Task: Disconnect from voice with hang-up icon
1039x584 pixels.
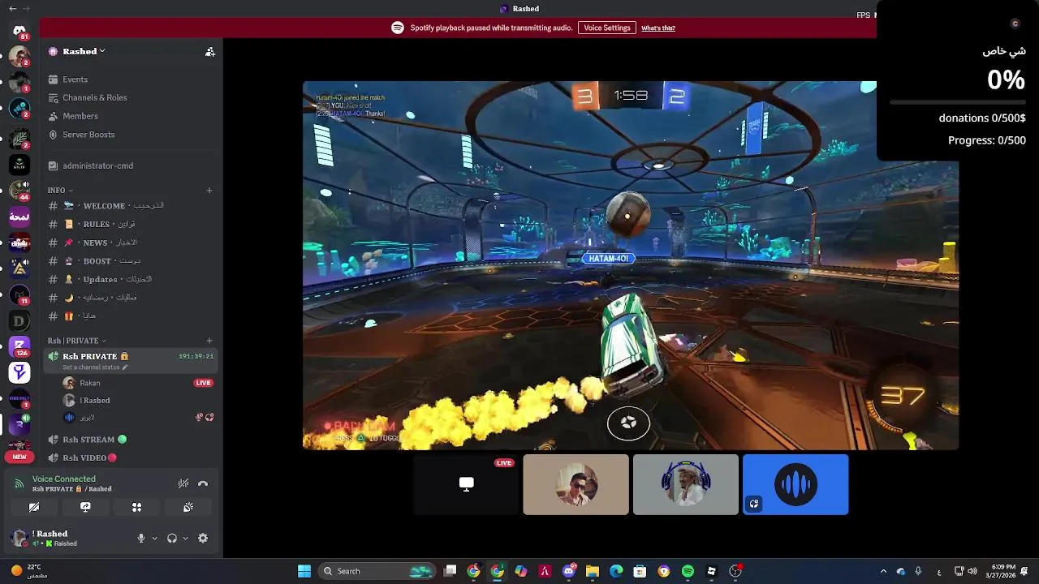Action: click(203, 483)
